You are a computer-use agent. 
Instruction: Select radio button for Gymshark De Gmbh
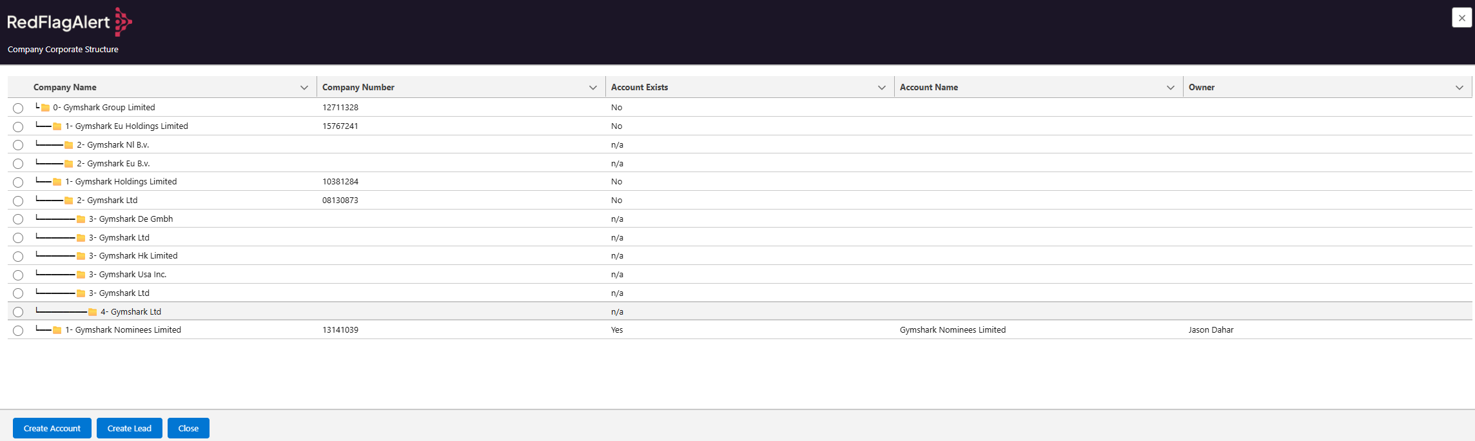(18, 219)
